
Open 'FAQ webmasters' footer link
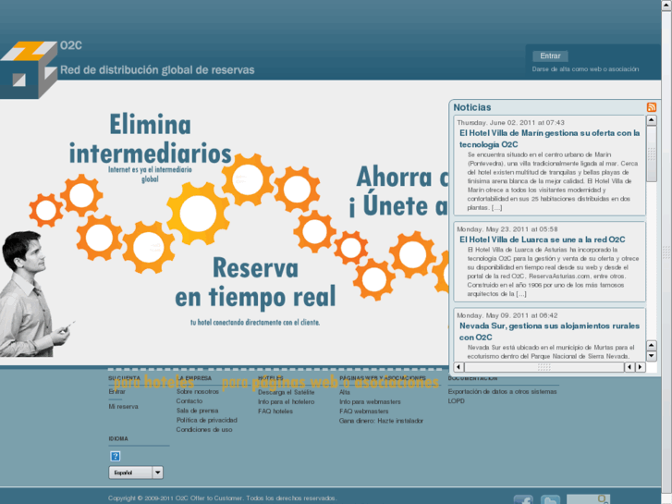point(363,412)
